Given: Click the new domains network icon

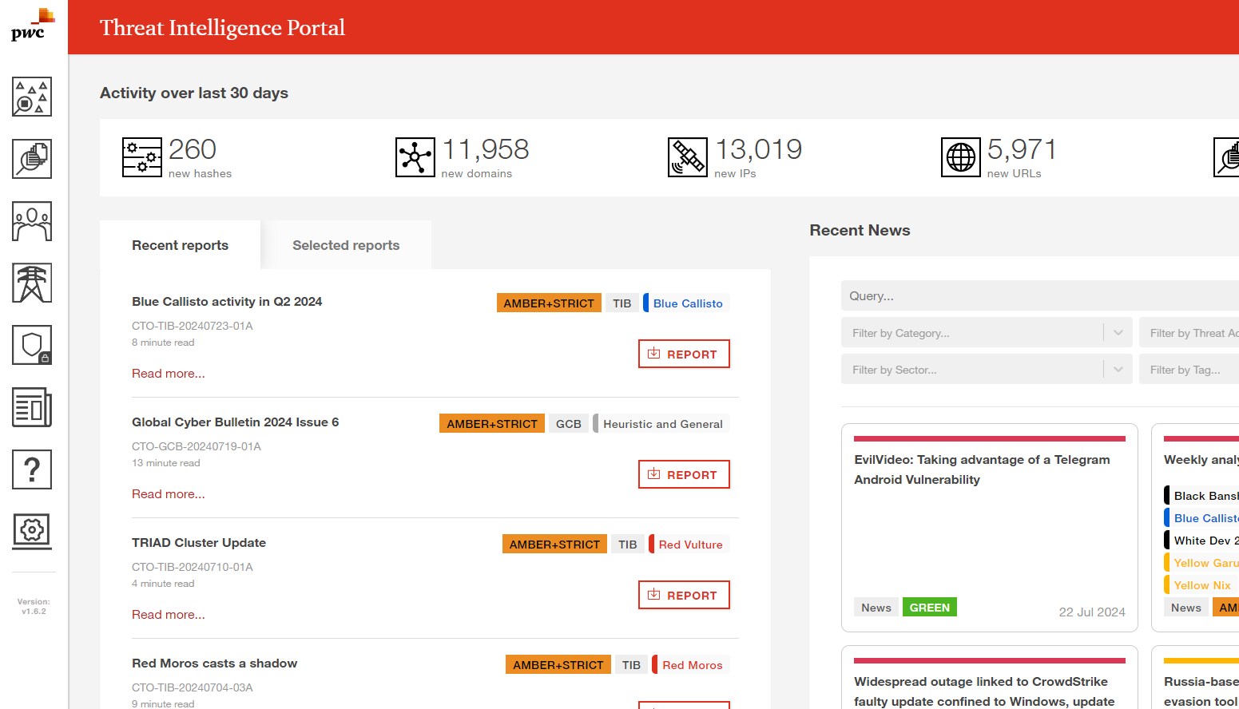Looking at the screenshot, I should click(415, 157).
